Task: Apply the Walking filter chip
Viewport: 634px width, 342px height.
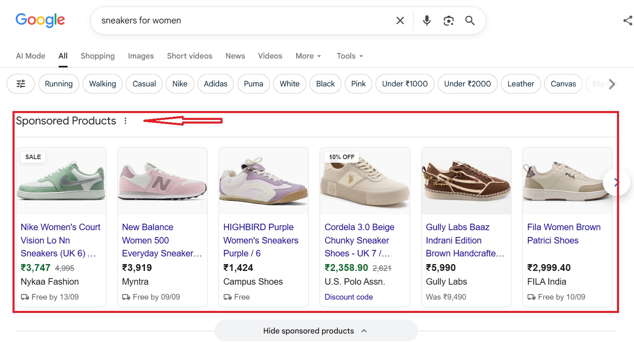Action: [x=102, y=84]
